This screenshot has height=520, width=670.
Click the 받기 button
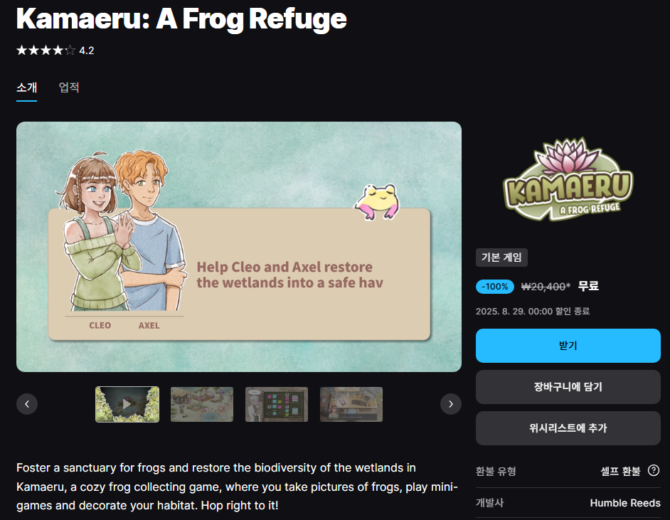pyautogui.click(x=568, y=346)
